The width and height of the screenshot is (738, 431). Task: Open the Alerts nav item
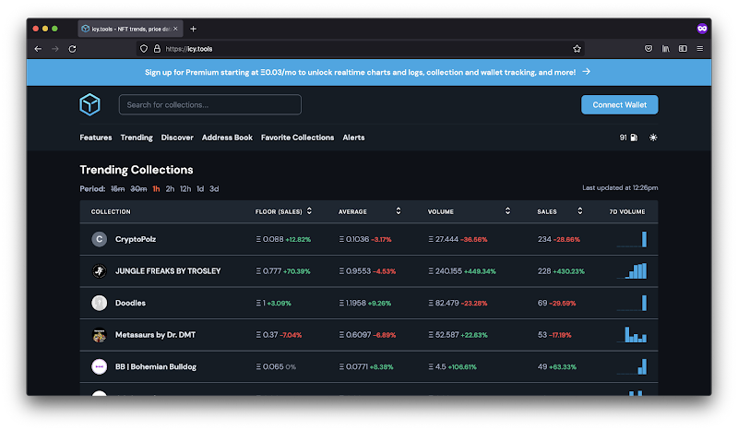353,138
